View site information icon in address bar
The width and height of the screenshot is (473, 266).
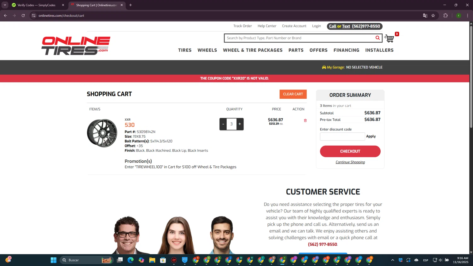[x=34, y=15]
